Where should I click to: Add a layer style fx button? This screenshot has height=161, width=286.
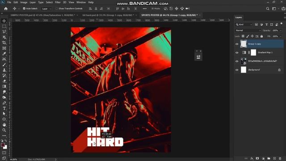coord(252,158)
